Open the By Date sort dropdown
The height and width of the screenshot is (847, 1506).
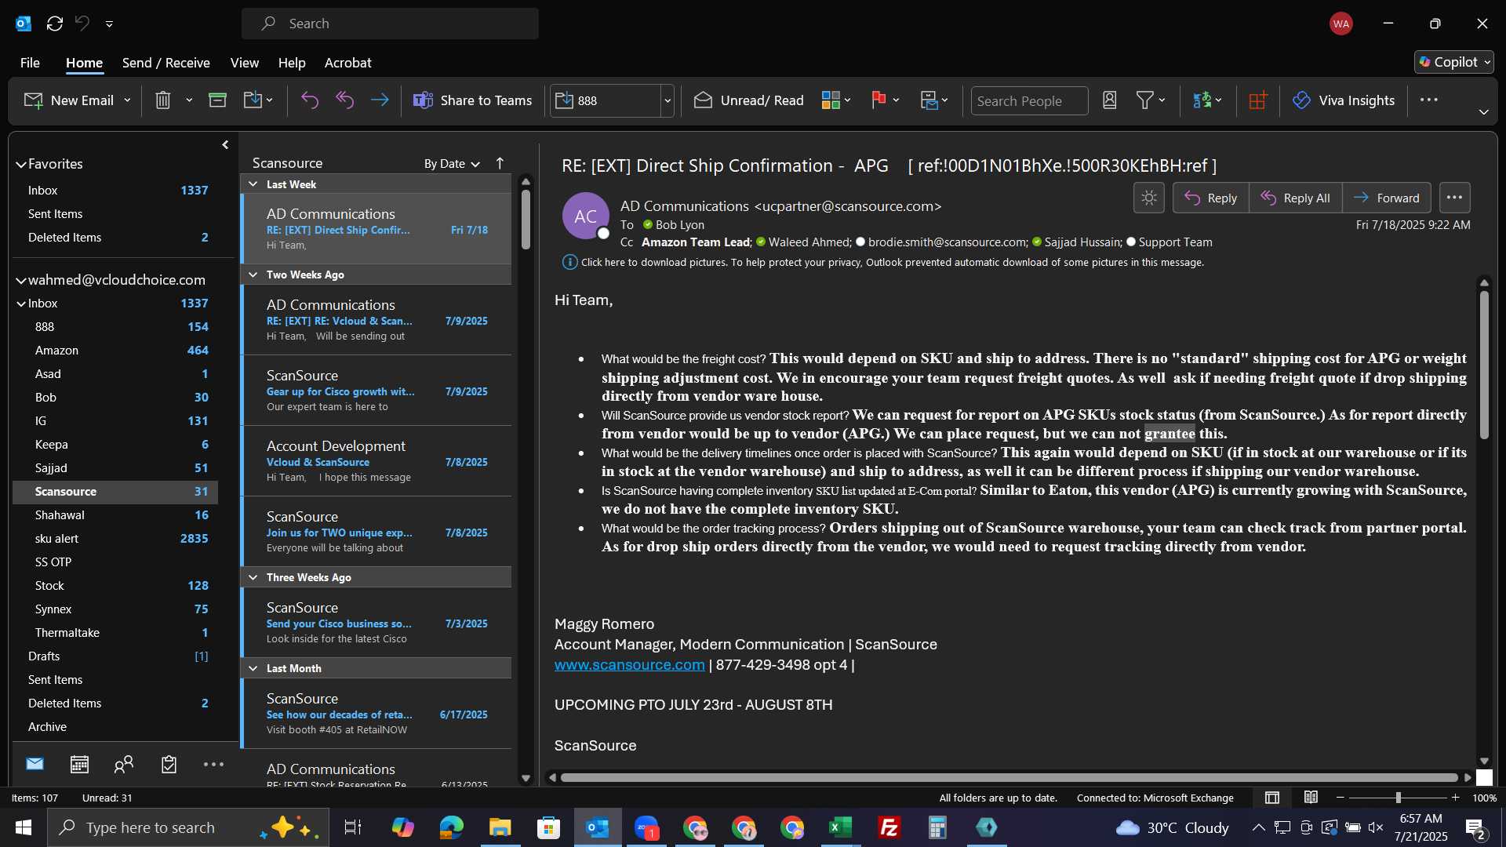452,163
